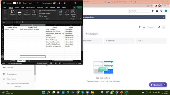Click into the Excel formula bar
Image resolution: width=170 pixels, height=95 pixels.
pos(52,22)
